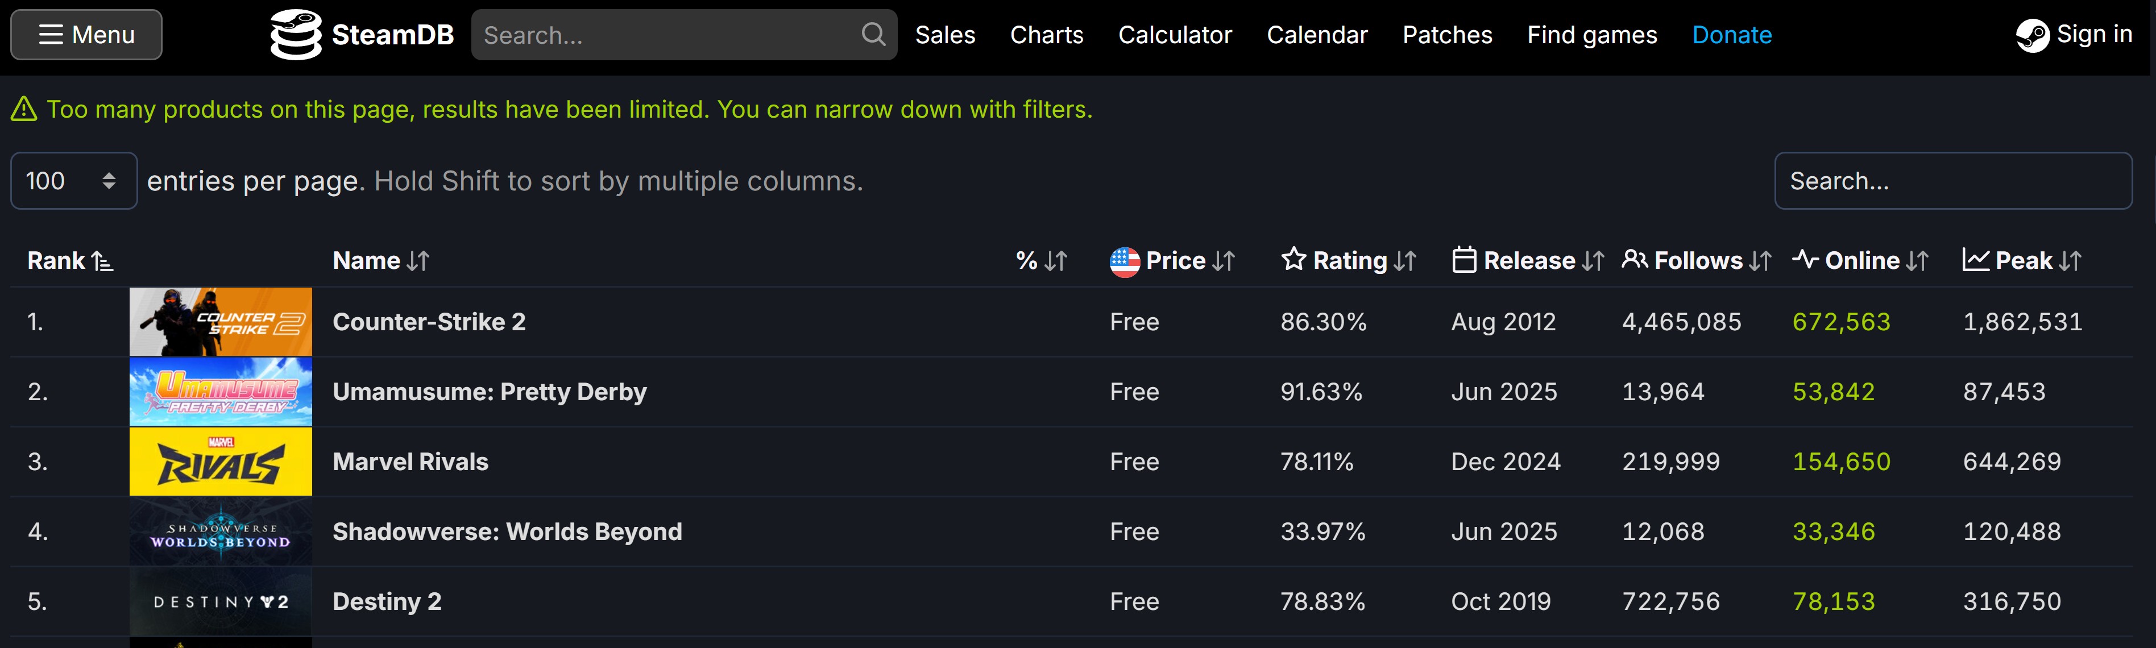
Task: Open the Destiny 2 game link
Action: [387, 602]
